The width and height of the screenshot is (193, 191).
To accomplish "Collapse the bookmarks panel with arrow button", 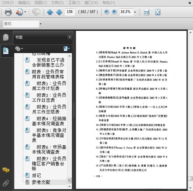I will pyautogui.click(x=69, y=37).
